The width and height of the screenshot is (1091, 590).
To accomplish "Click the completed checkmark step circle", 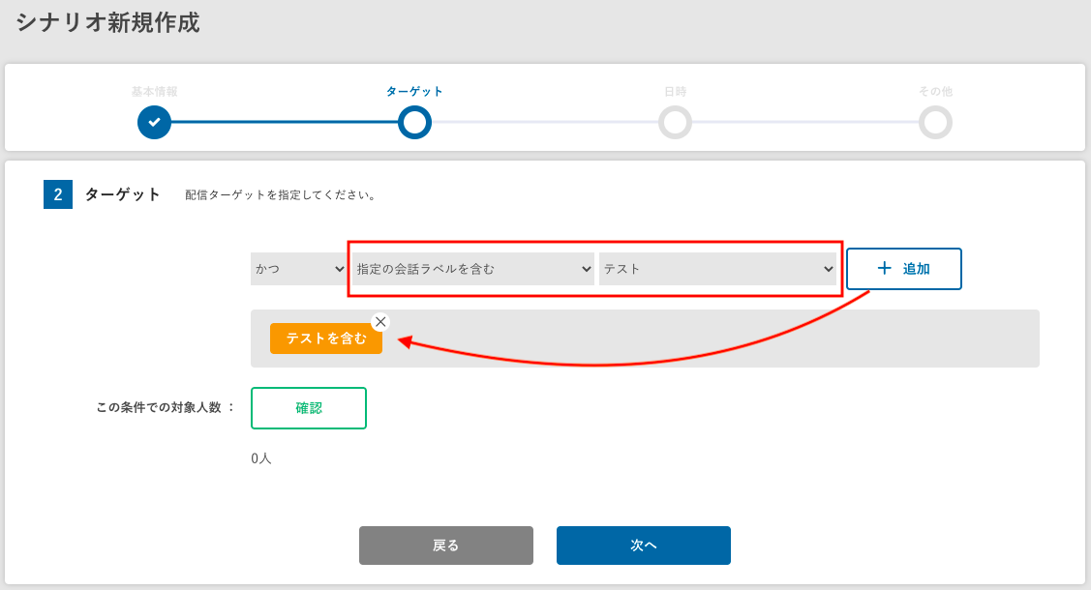I will pyautogui.click(x=154, y=123).
